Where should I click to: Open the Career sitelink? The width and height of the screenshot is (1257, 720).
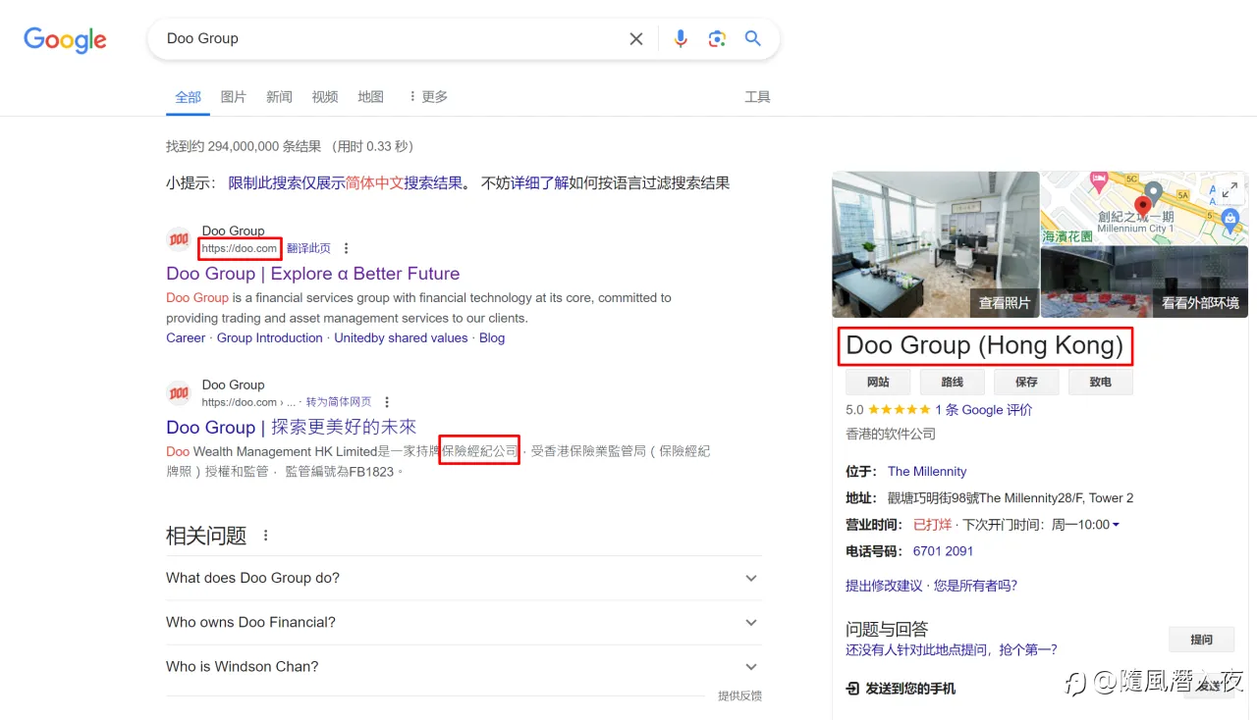(186, 337)
